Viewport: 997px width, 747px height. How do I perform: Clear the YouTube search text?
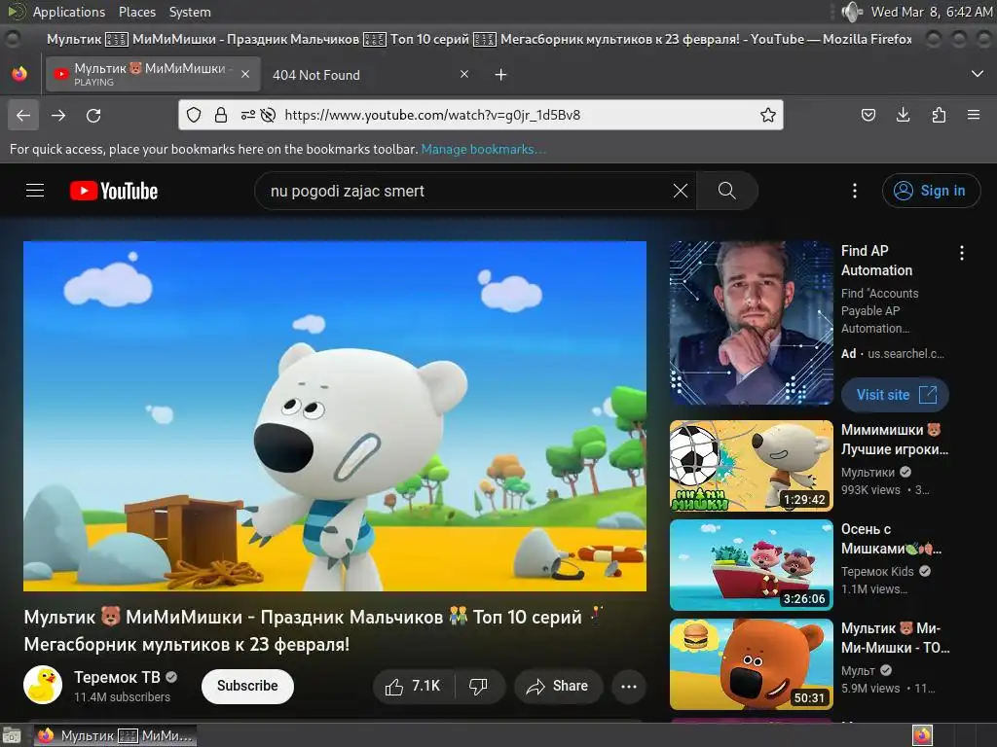coord(681,191)
